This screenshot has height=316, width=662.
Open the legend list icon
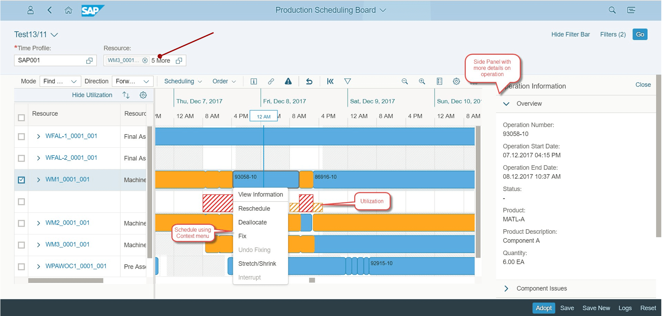coord(439,81)
